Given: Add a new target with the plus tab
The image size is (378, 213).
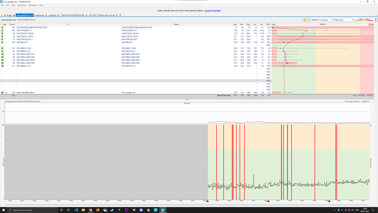Looking at the screenshot, I should (x=120, y=15).
